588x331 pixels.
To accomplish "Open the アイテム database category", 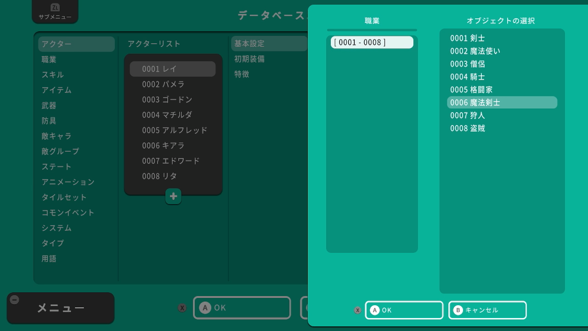I will 57,90.
